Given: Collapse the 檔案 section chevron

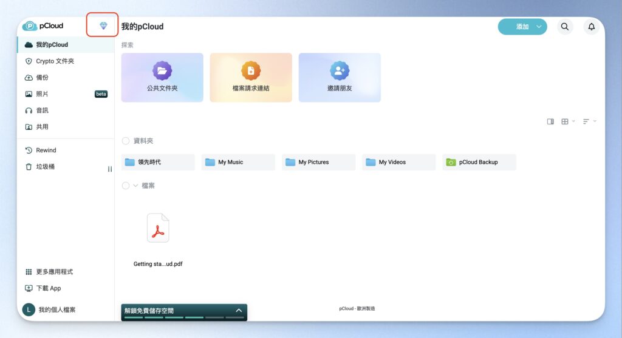Looking at the screenshot, I should click(135, 186).
